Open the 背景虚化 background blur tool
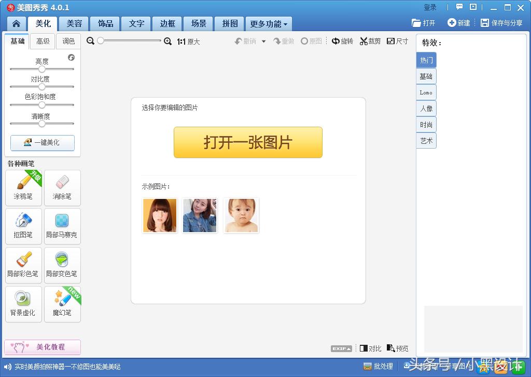 [x=23, y=304]
